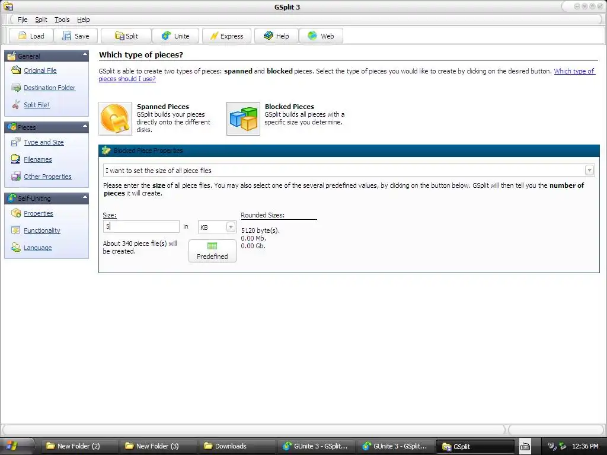Open the 'I want to set the size' dropdown
This screenshot has width=607, height=455.
[589, 170]
